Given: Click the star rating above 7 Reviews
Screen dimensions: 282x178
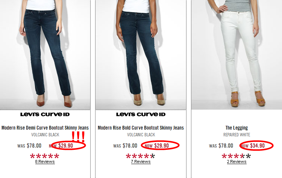Looking at the screenshot, I should [x=141, y=156].
